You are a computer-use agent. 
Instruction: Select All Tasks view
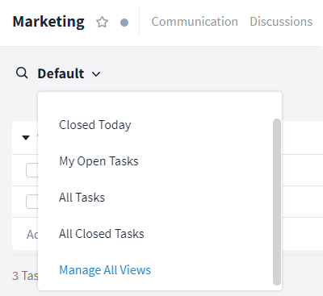click(x=82, y=198)
